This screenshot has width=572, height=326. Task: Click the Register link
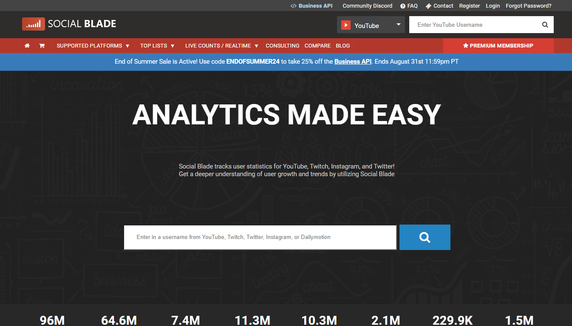click(470, 6)
